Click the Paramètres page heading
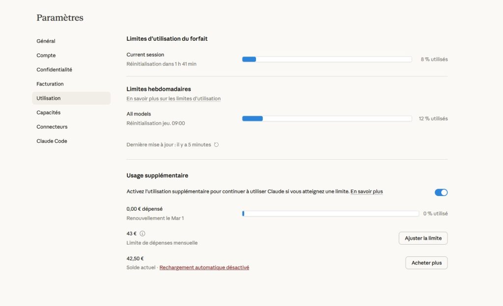The width and height of the screenshot is (503, 306). click(x=59, y=17)
